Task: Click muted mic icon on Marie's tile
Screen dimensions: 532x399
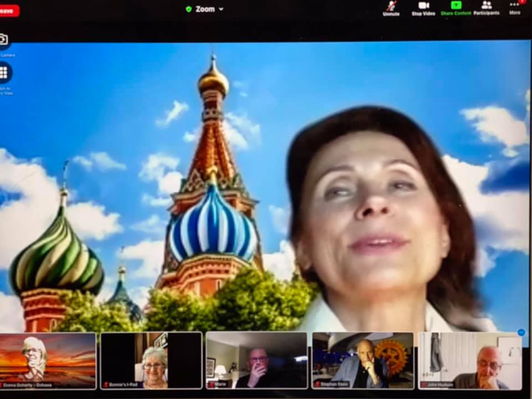Action: pos(211,384)
